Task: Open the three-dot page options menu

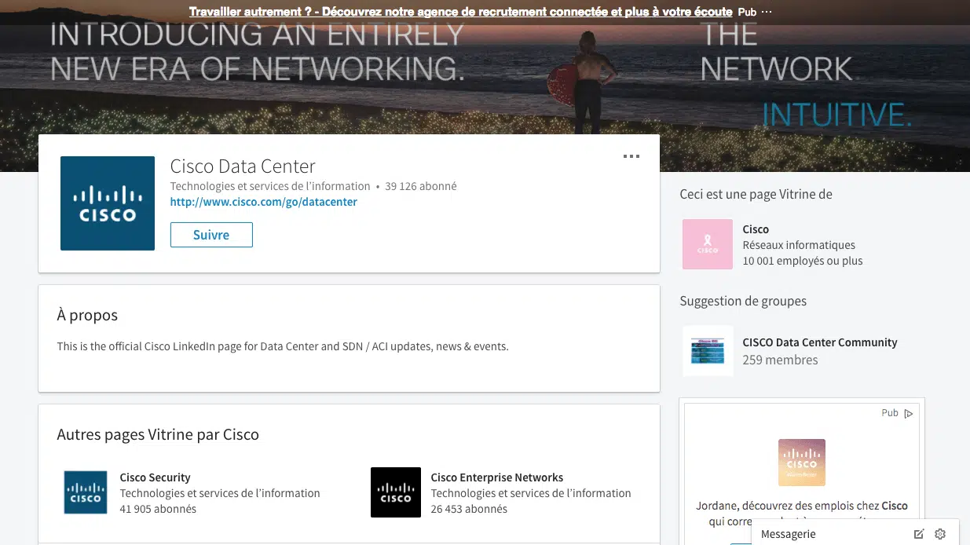Action: (x=631, y=156)
